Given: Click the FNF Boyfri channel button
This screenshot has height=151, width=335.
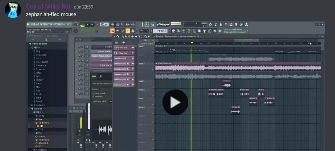Looking at the screenshot, I should point(102,47).
